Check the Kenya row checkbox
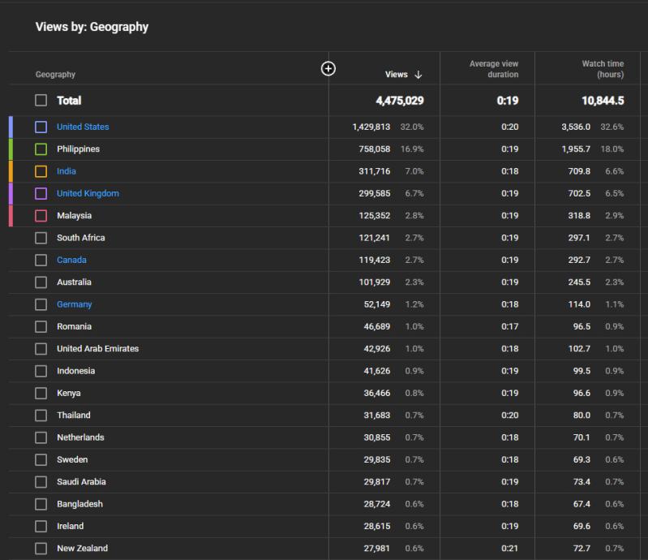Screen dimensions: 648x560 [x=41, y=393]
